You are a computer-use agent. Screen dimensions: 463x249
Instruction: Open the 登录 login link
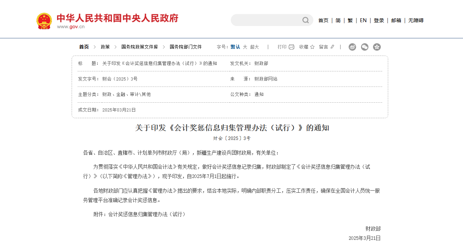tap(379, 20)
